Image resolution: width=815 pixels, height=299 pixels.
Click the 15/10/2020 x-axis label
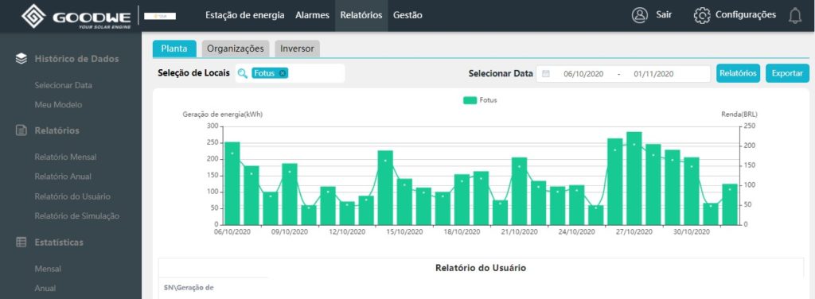pyautogui.click(x=404, y=231)
